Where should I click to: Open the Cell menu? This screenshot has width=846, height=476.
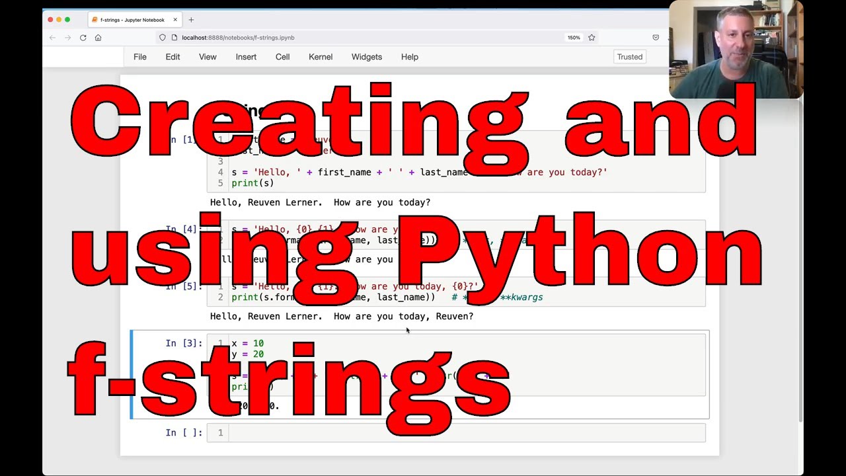(x=283, y=57)
